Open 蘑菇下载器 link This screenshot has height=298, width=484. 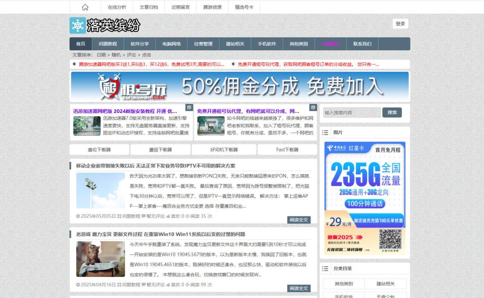[x=160, y=150]
